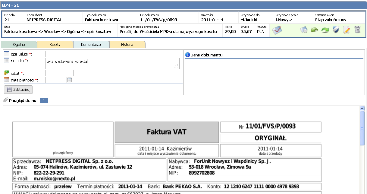
Task: Click the pieczęć firmy stamp box
Action: [x=63, y=139]
